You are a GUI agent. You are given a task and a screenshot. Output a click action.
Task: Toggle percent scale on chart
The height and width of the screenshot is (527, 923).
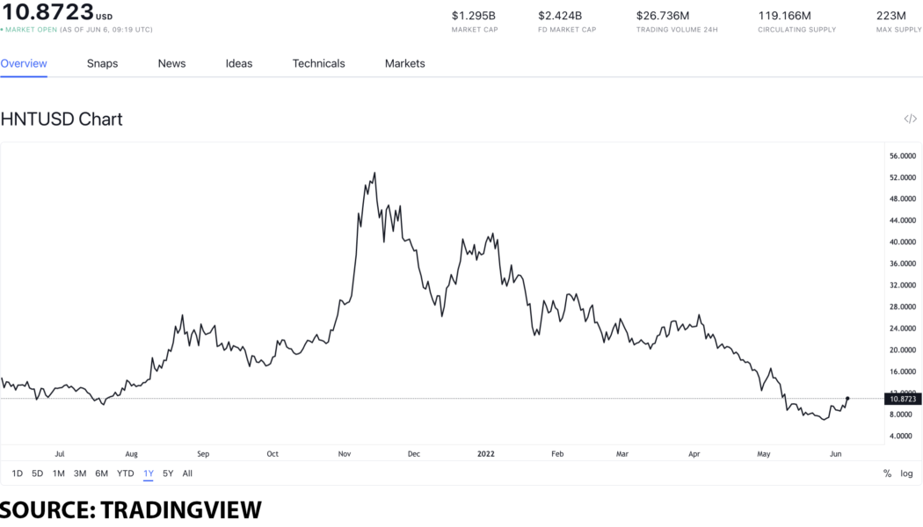click(887, 473)
